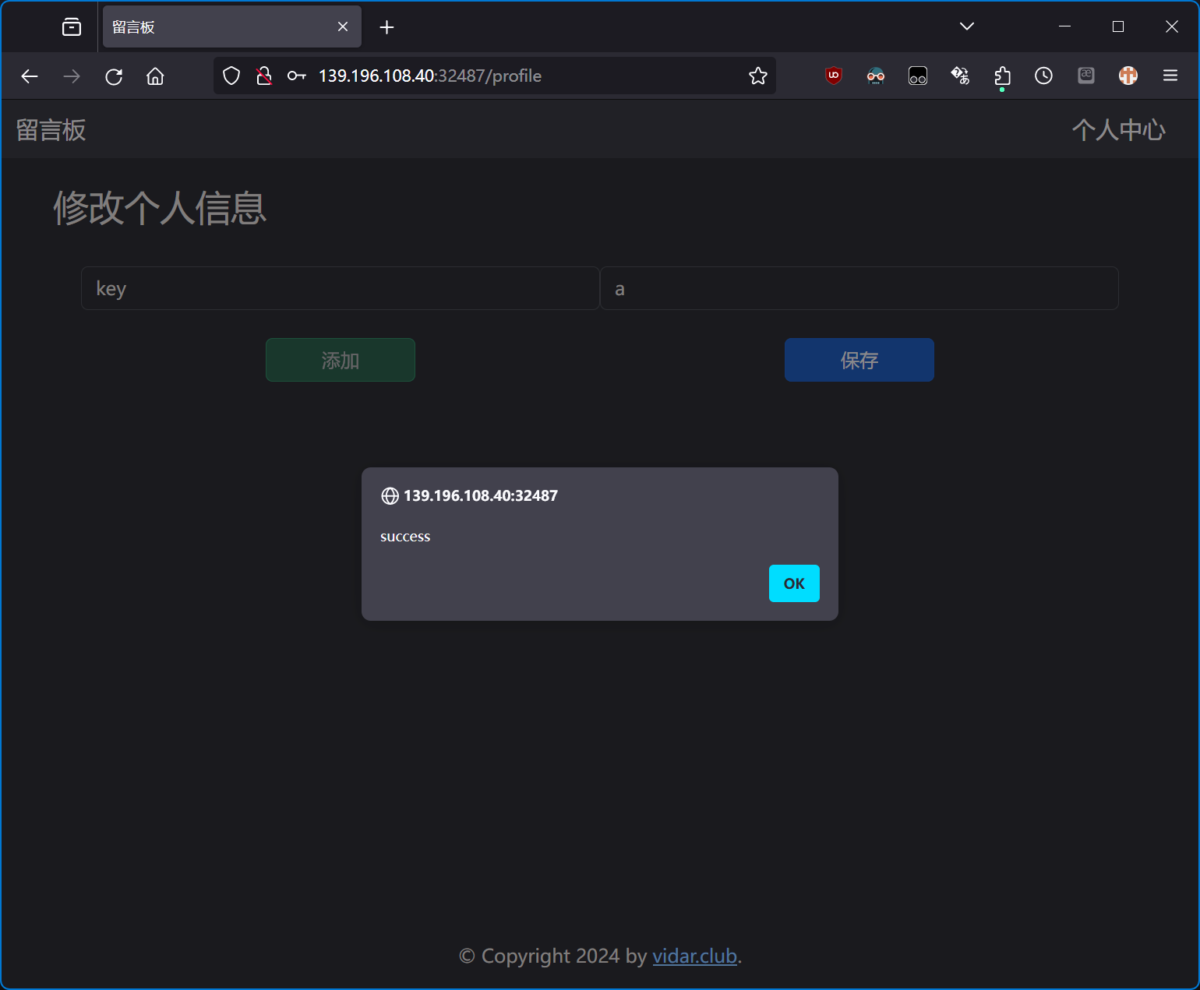
Task: Open the translation extension icon
Action: (x=960, y=76)
